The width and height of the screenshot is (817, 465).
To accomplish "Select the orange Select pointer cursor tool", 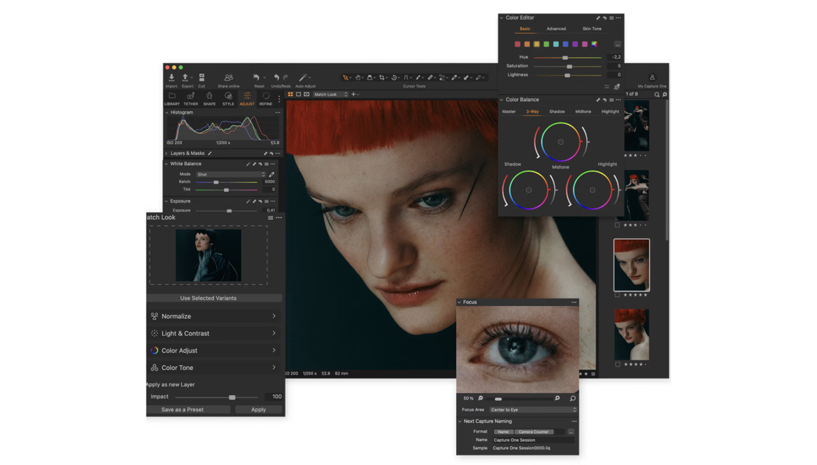I will (346, 78).
